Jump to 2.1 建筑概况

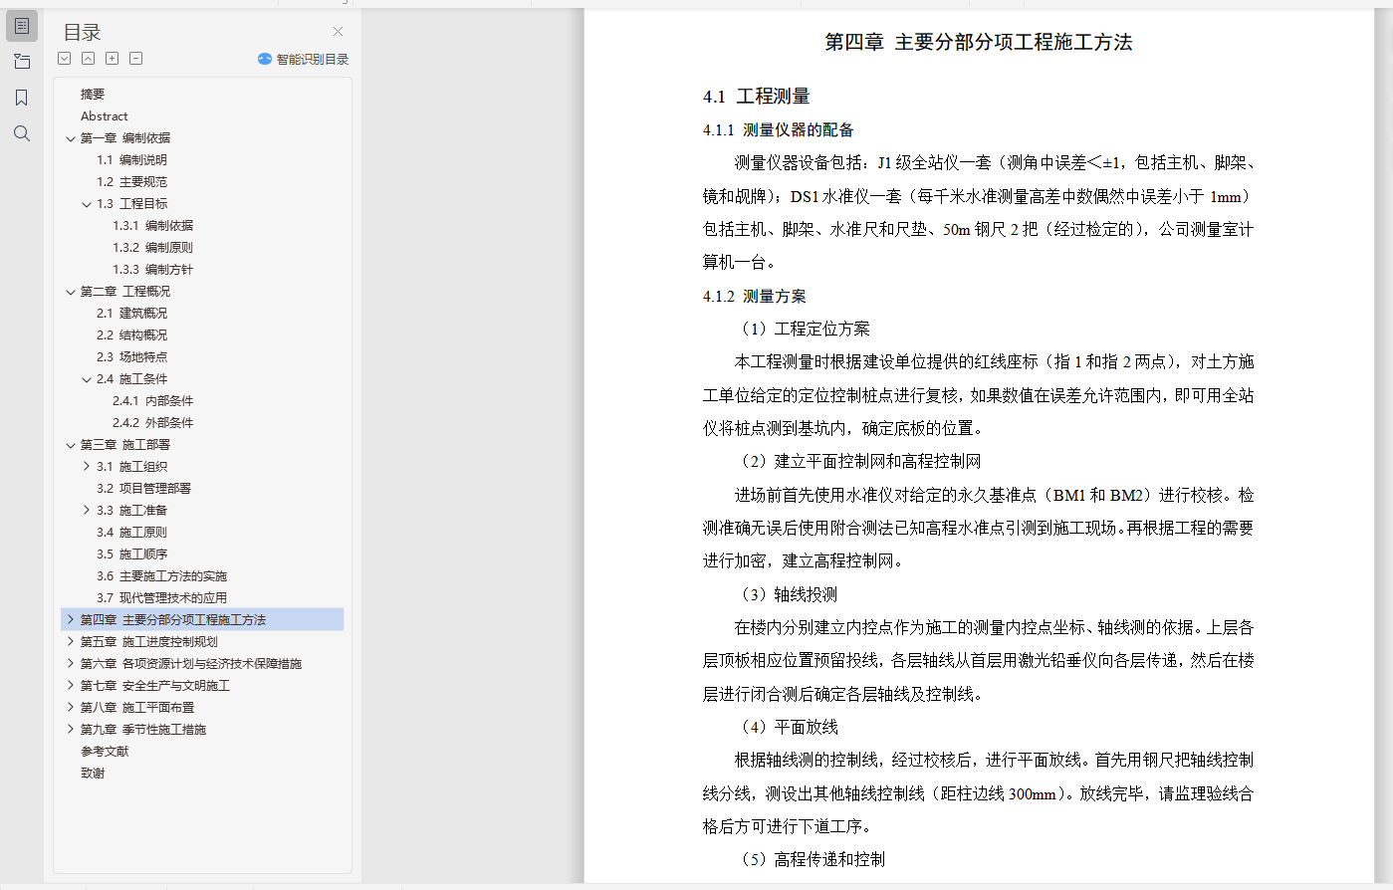[132, 314]
